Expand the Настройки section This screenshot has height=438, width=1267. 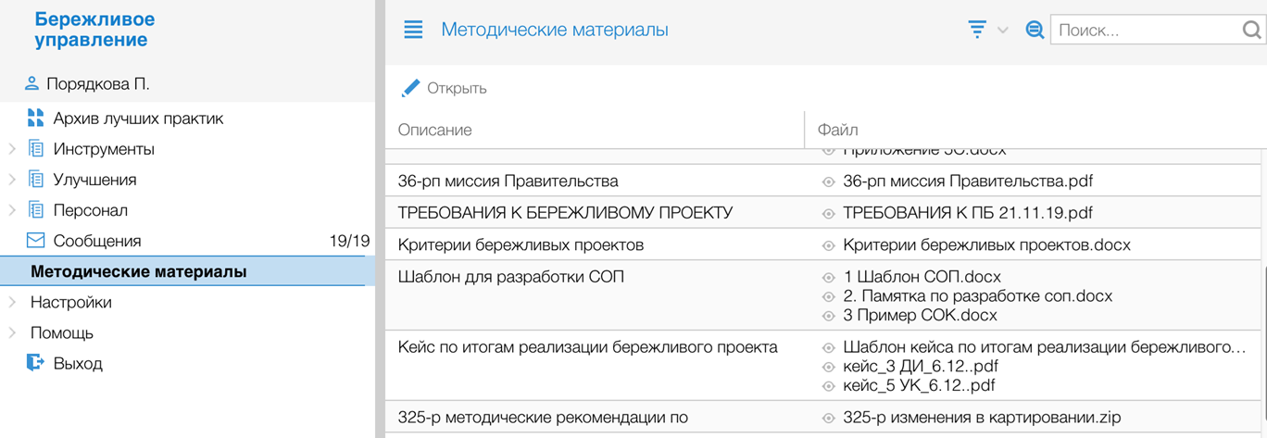point(12,302)
